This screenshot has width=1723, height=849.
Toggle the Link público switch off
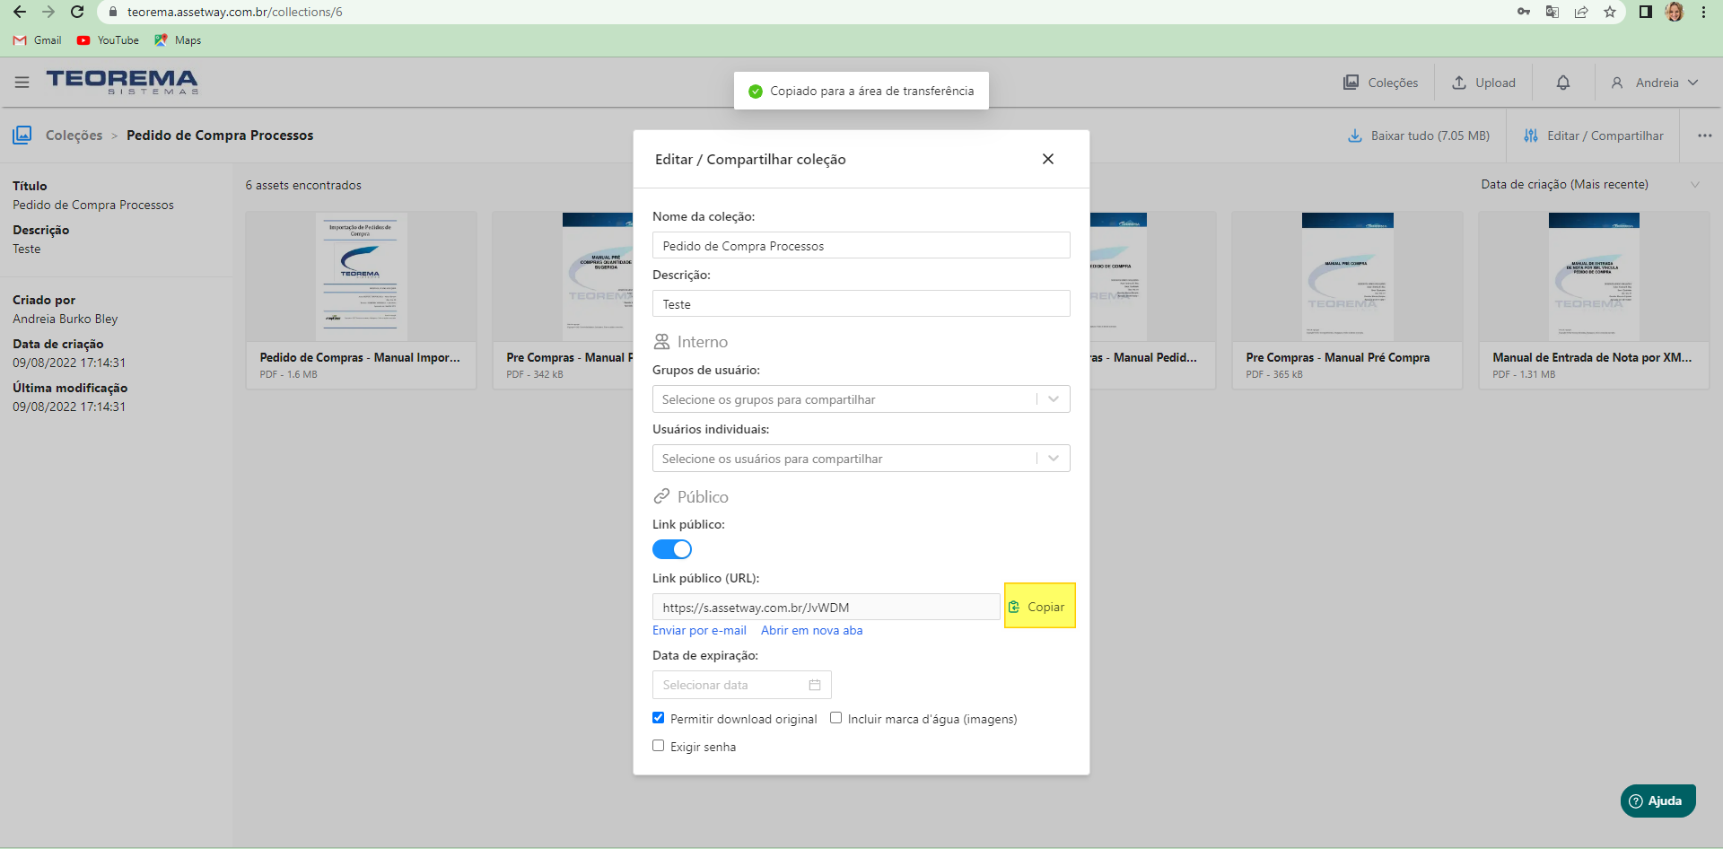pos(672,549)
